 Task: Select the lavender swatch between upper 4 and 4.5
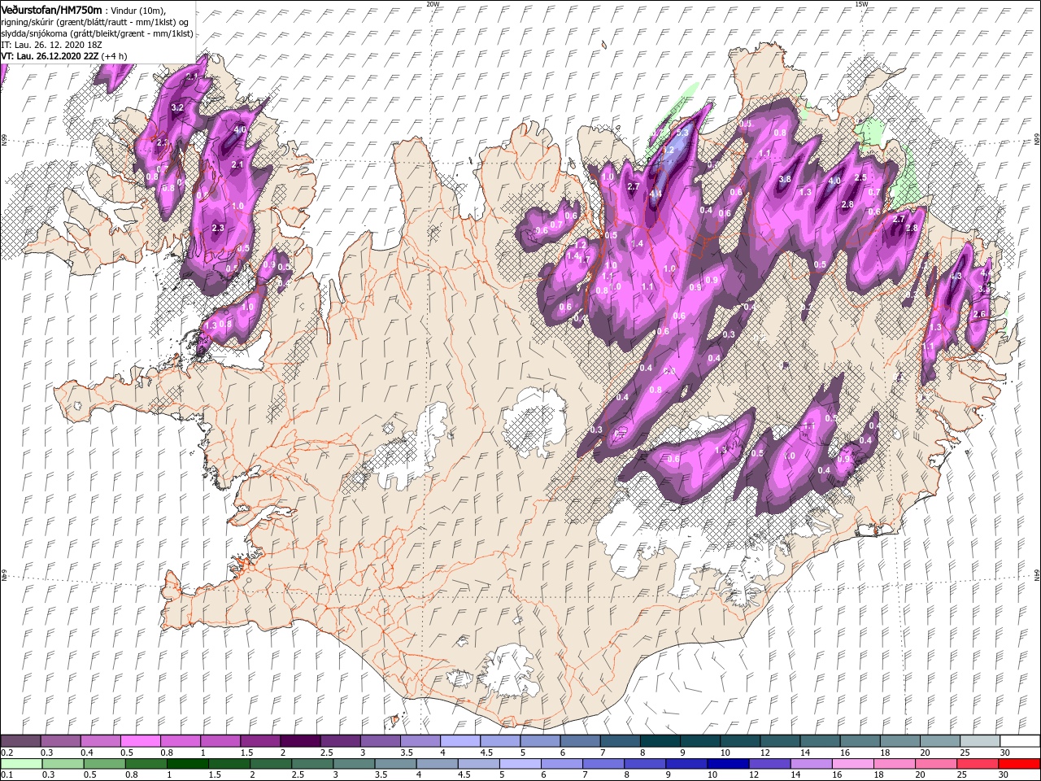(460, 741)
